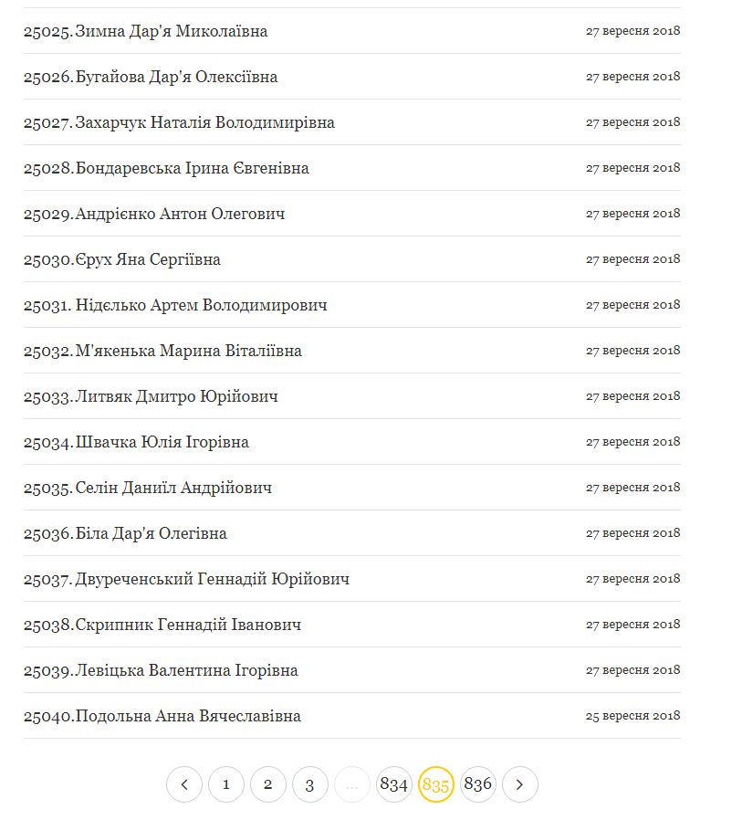Select current page 835 button
This screenshot has width=732, height=820.
coord(436,784)
